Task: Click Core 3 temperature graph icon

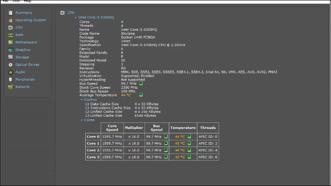Action: [x=189, y=157]
